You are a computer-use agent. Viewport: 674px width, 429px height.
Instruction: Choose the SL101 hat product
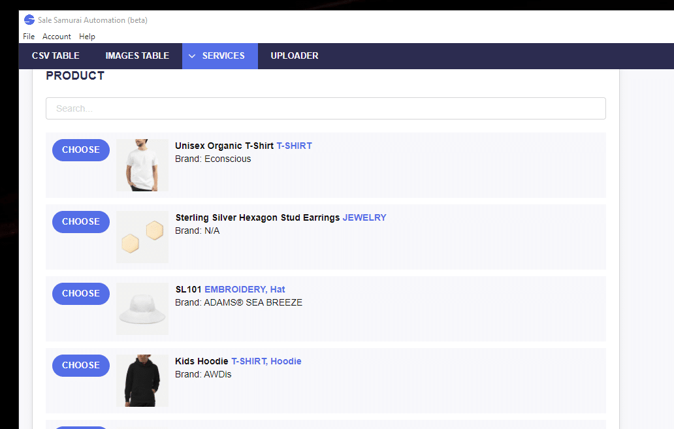point(81,294)
